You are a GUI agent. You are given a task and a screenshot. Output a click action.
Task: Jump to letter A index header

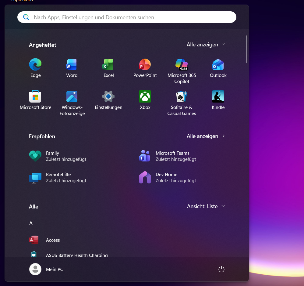click(31, 223)
